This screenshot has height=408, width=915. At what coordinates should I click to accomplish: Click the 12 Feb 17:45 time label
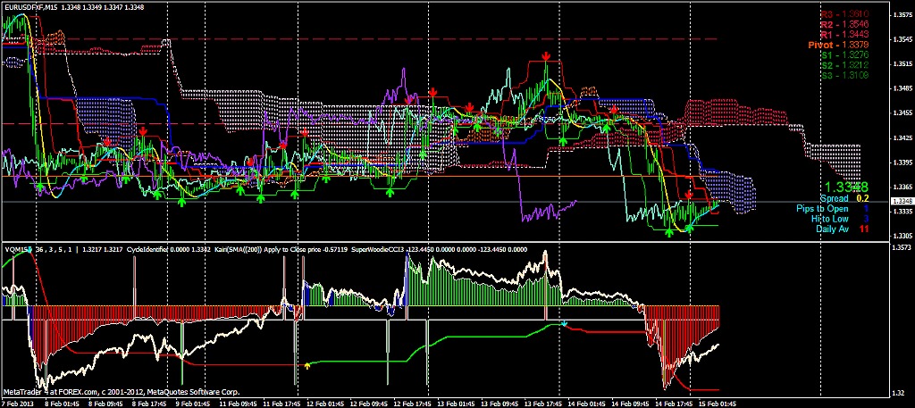pos(414,404)
